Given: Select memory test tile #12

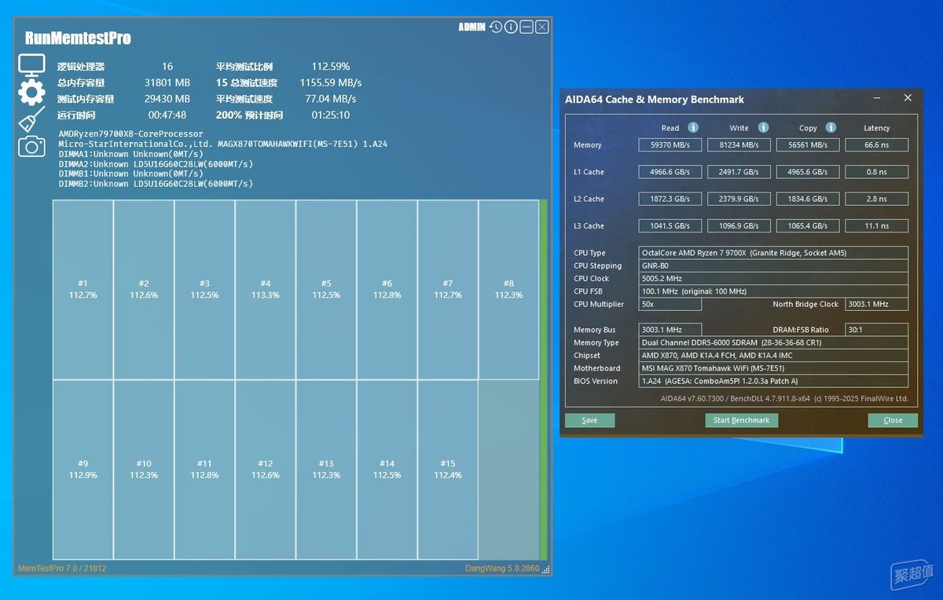Looking at the screenshot, I should pos(265,470).
